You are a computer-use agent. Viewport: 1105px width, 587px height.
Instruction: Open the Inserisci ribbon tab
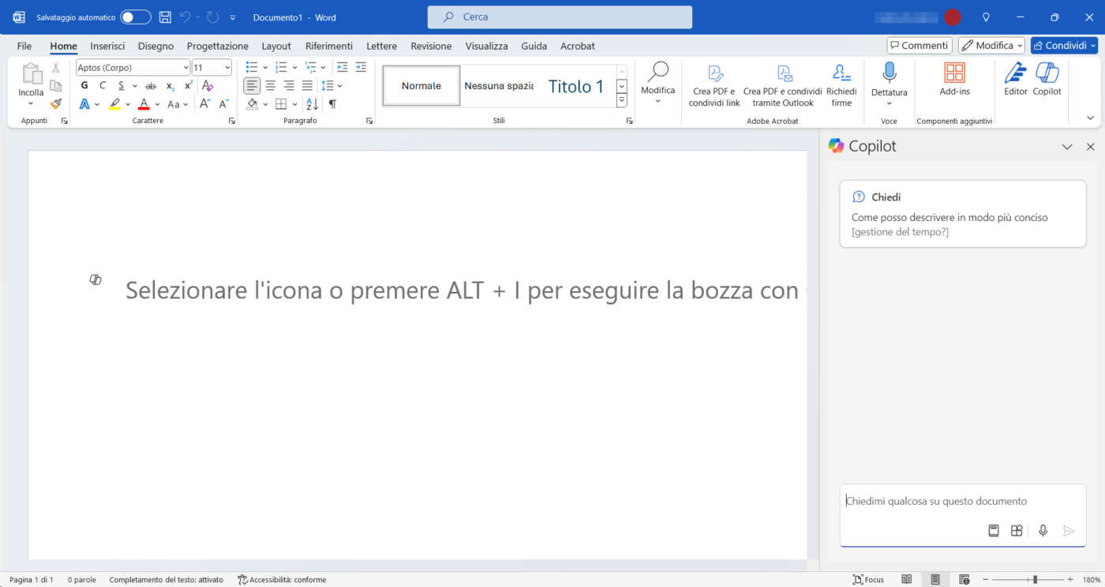[107, 46]
